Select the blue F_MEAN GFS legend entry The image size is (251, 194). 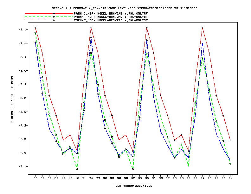87,20
